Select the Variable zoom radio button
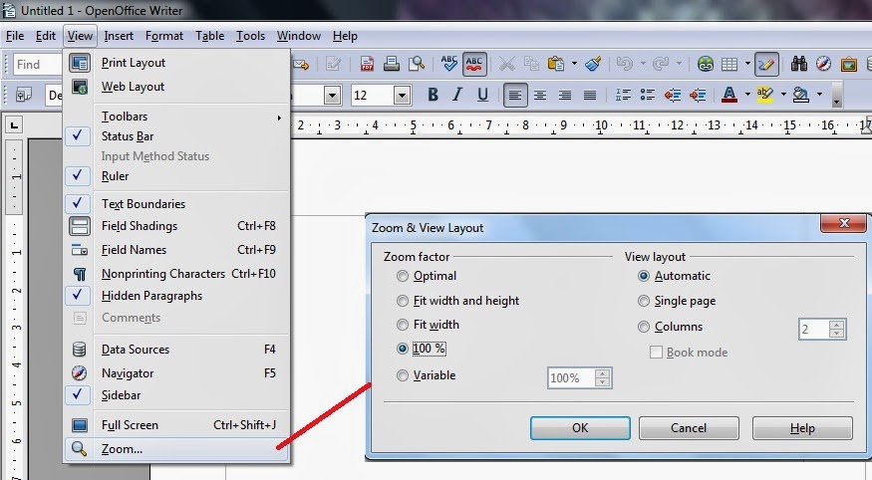 [402, 375]
